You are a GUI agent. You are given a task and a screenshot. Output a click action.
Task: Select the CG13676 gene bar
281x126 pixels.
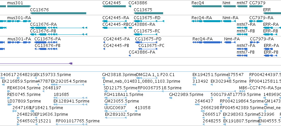tap(58, 13)
